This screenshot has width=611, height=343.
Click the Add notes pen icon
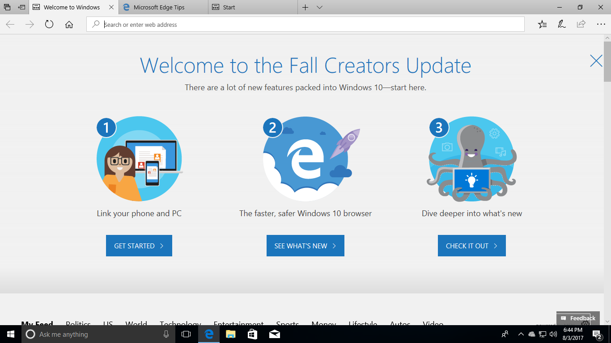tap(562, 25)
